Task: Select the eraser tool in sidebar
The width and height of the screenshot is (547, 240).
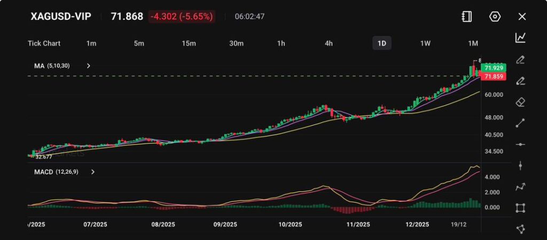Action: point(520,102)
